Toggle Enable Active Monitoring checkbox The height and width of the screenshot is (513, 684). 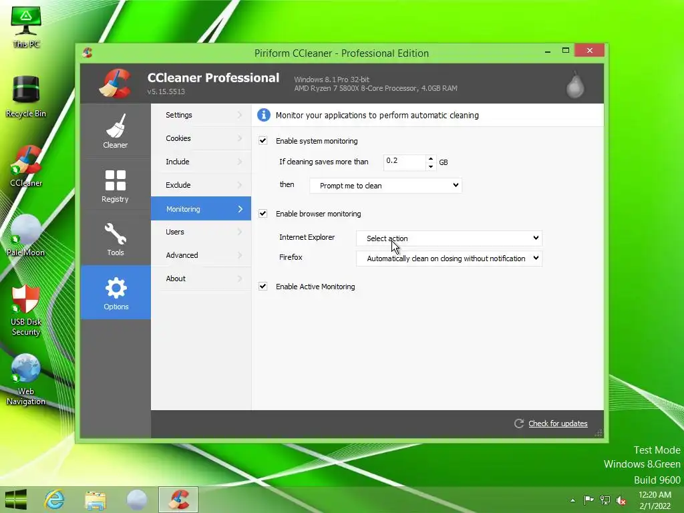click(x=263, y=286)
